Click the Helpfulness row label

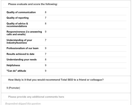point(13,65)
